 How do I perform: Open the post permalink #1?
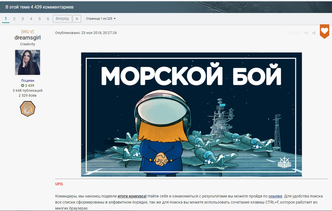(x=306, y=33)
